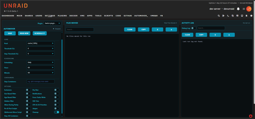Click the Save button

coord(10,33)
